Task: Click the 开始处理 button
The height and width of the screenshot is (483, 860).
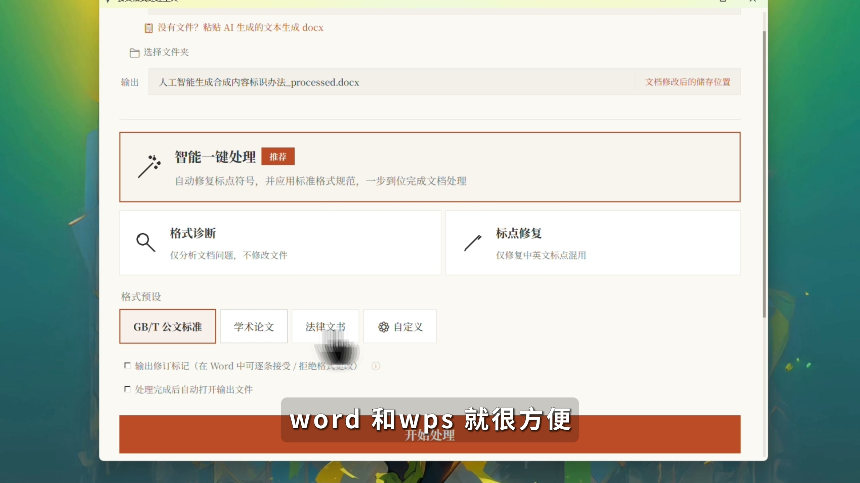Action: pos(430,434)
